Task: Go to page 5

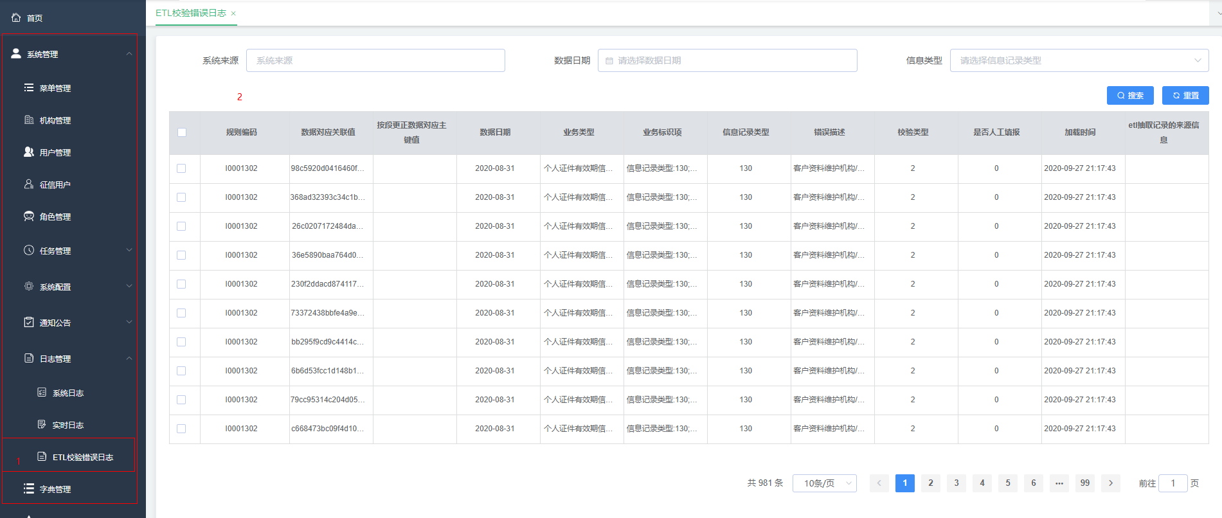Action: pyautogui.click(x=1008, y=483)
